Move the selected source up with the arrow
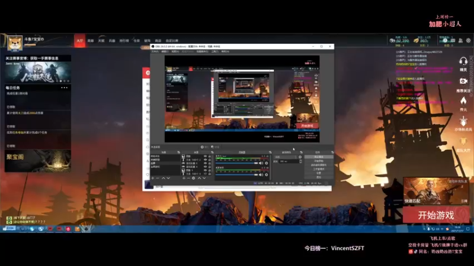The height and width of the screenshot is (266, 474). click(x=199, y=179)
